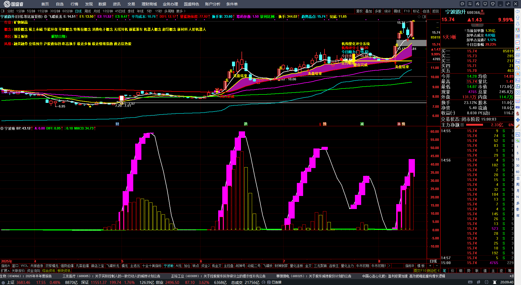Open the 交易 menu
Image resolution: width=521 pixels, height=285 pixels.
(131, 4)
